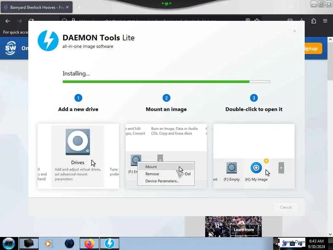Go back in the Firefox browser
Viewport: 333px width, 250px height.
pos(8,21)
